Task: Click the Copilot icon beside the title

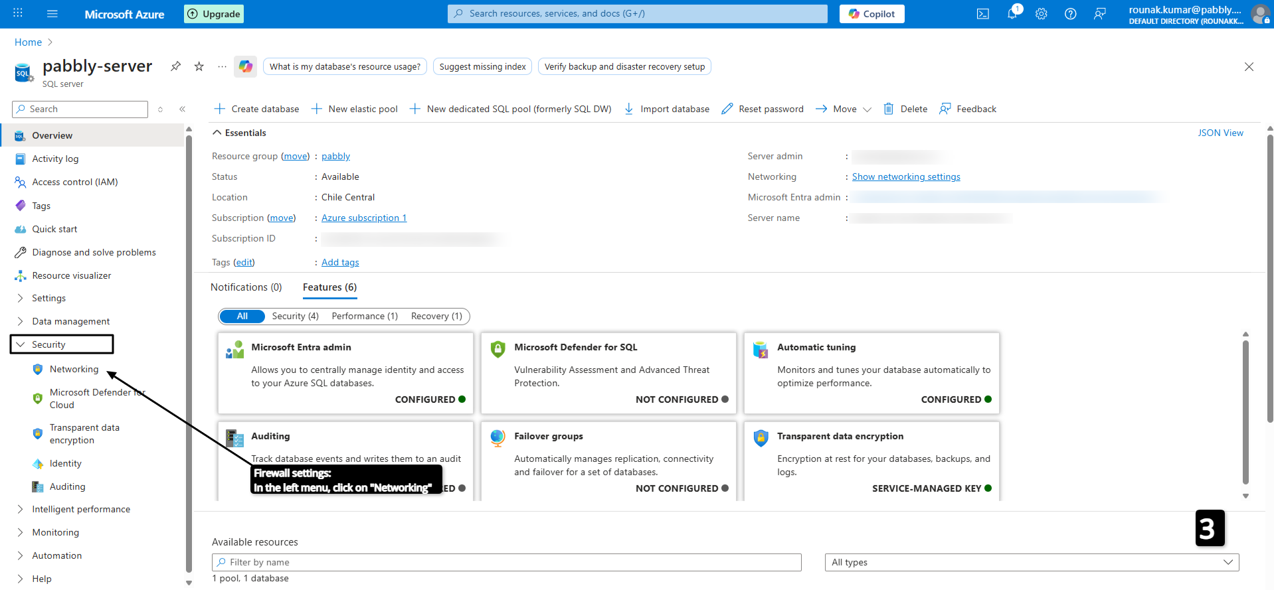Action: pos(245,66)
